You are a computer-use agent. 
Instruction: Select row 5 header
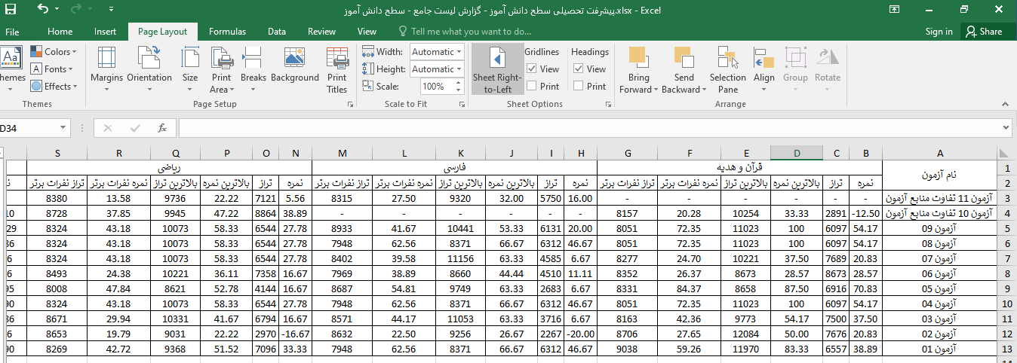[1007, 228]
